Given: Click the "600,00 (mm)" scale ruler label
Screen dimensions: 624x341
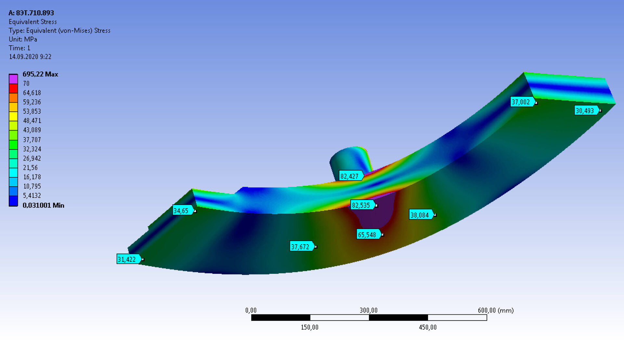Looking at the screenshot, I should point(496,310).
